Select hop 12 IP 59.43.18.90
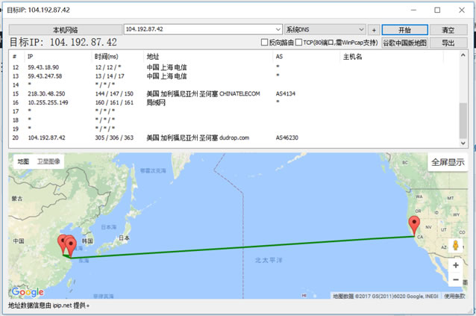476x316 pixels. pos(43,67)
